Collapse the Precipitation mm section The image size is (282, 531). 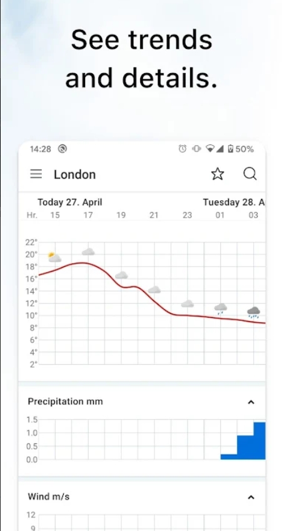[251, 402]
